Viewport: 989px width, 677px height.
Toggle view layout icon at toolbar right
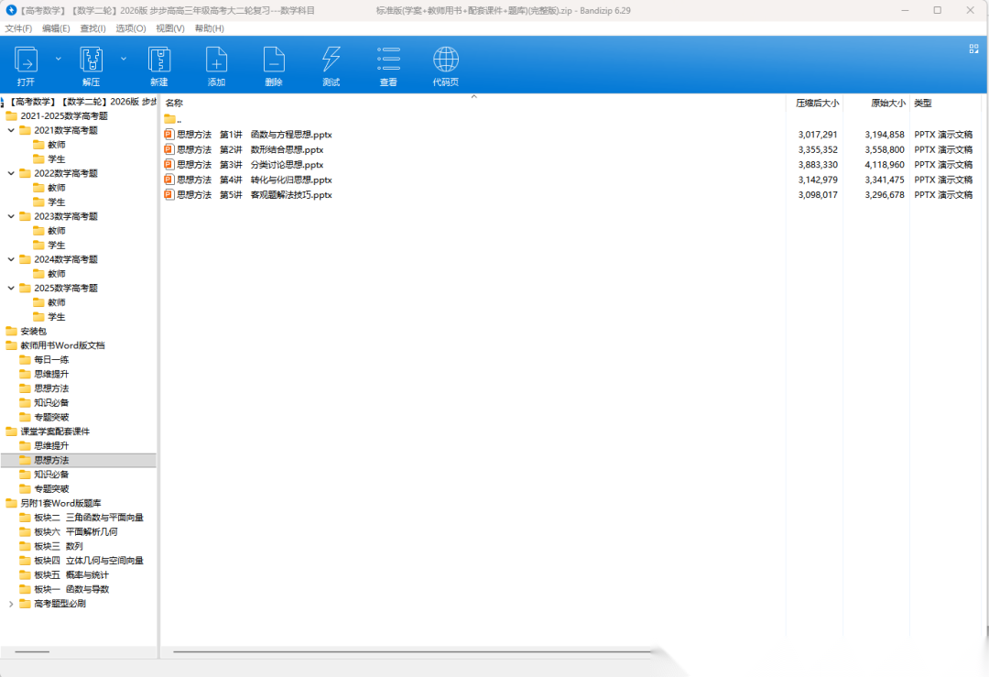(974, 49)
